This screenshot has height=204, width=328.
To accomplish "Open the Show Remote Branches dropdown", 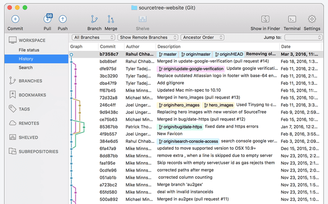I will click(x=148, y=37).
